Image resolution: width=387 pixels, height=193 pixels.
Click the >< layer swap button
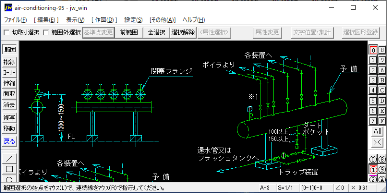coord(378,142)
